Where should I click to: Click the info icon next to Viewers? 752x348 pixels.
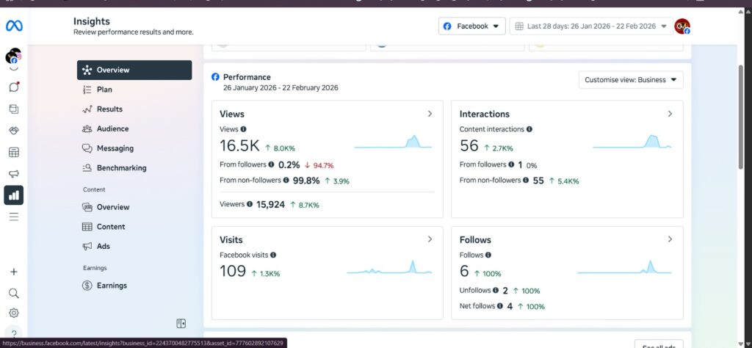250,204
